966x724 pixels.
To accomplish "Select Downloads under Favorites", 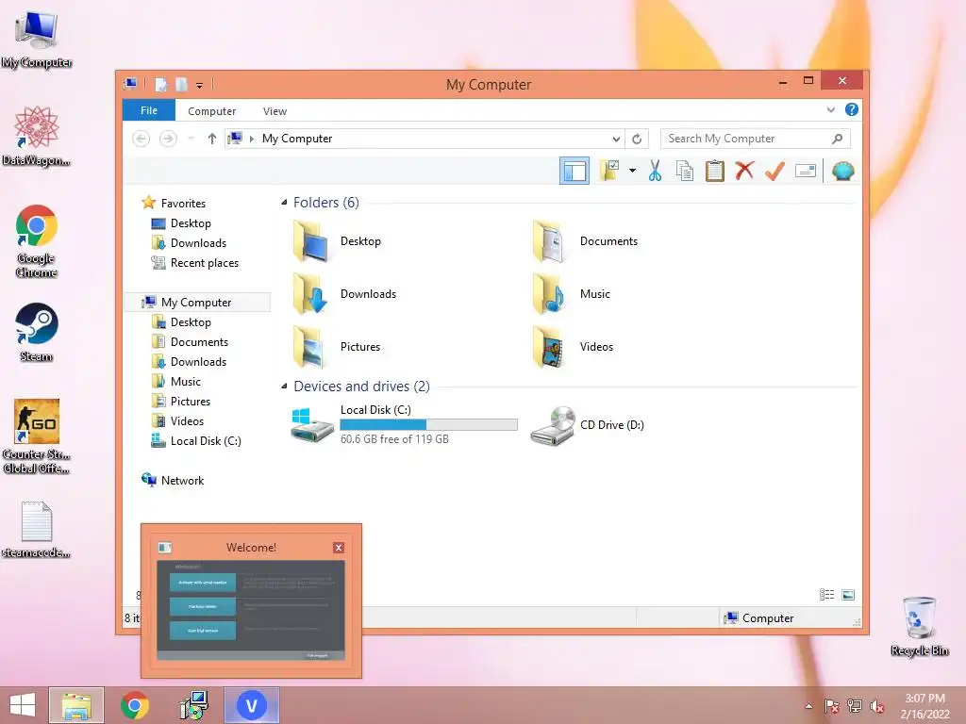I will pyautogui.click(x=198, y=242).
